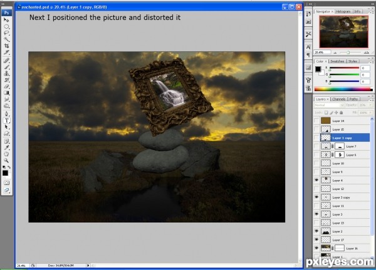This screenshot has height=270, width=376.
Task: Select the Dodge tool
Action: click(6, 106)
